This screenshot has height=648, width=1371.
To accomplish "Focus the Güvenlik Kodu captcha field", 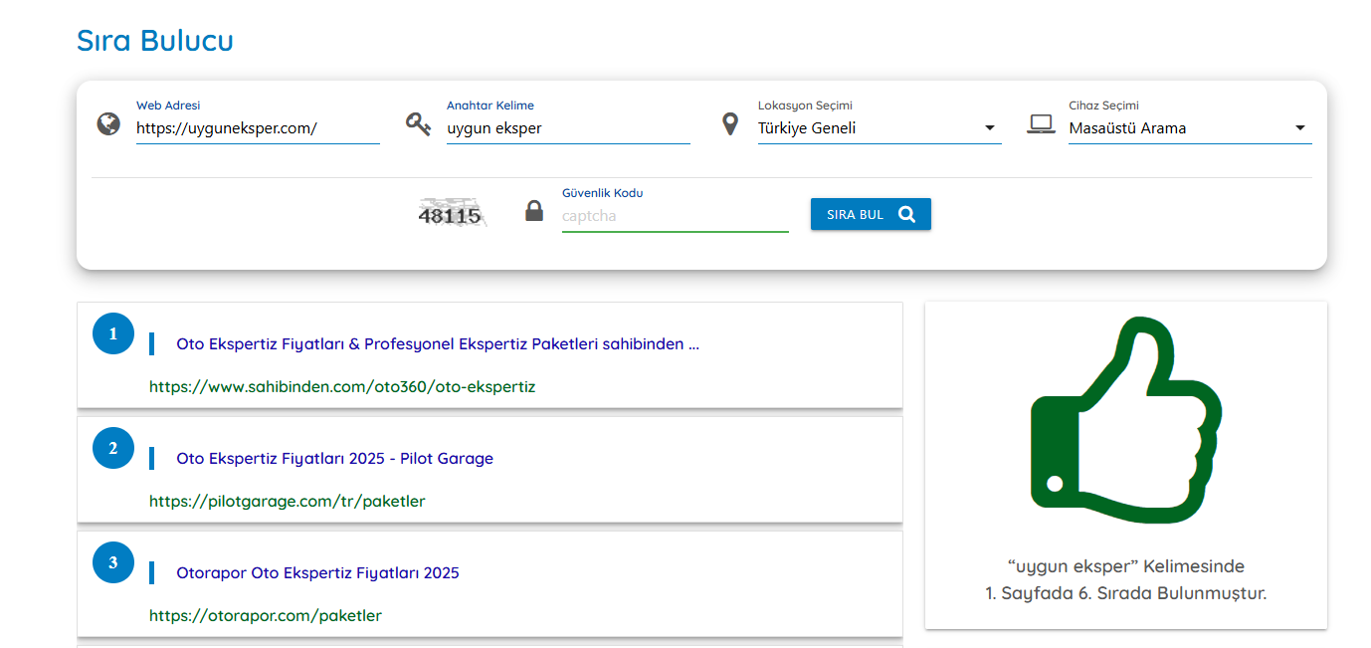I will click(676, 216).
